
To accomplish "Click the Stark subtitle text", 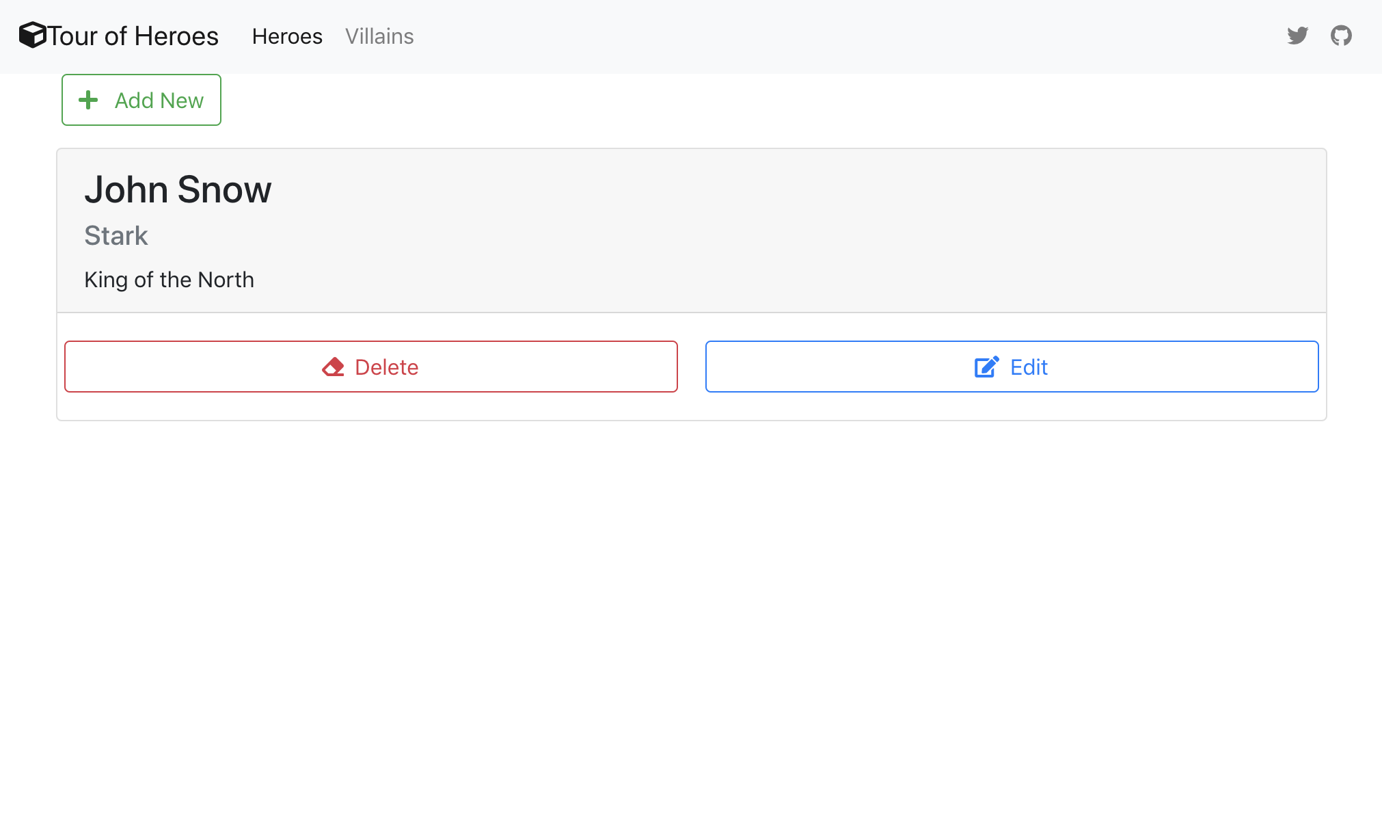I will coord(116,236).
